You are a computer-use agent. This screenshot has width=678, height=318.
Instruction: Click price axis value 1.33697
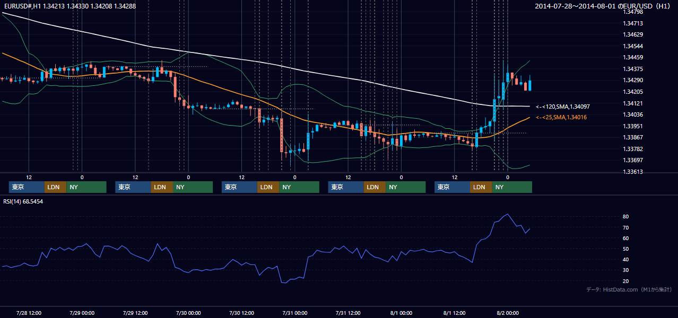coord(632,160)
